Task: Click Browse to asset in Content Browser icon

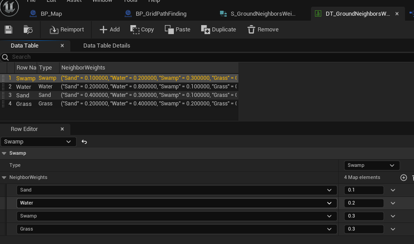Action: (x=28, y=29)
